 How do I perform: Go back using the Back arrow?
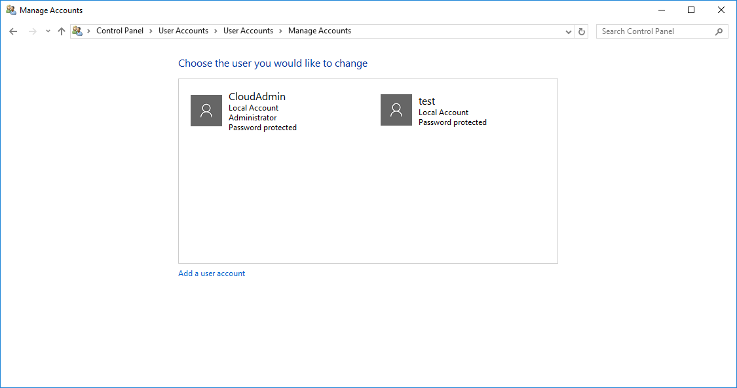[x=13, y=31]
